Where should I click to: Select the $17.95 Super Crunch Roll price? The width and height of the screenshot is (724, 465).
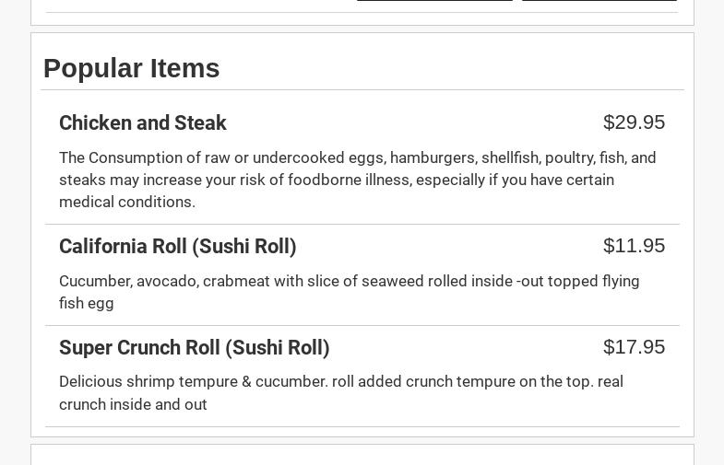[634, 347]
